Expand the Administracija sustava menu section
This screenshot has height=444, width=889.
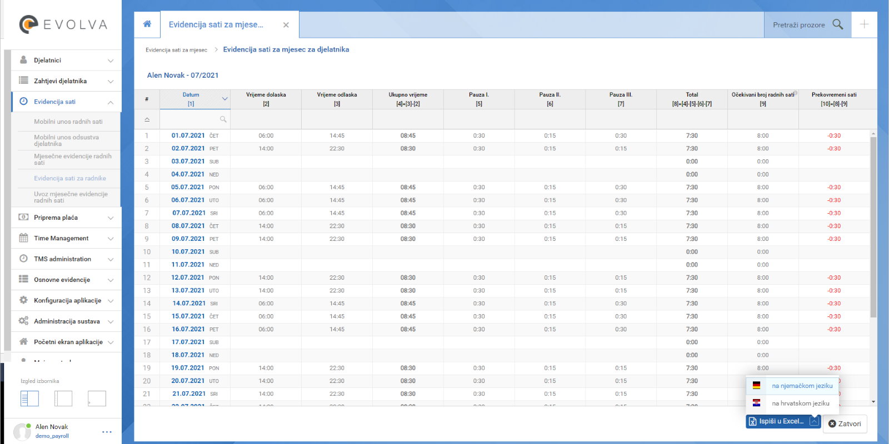pos(111,321)
